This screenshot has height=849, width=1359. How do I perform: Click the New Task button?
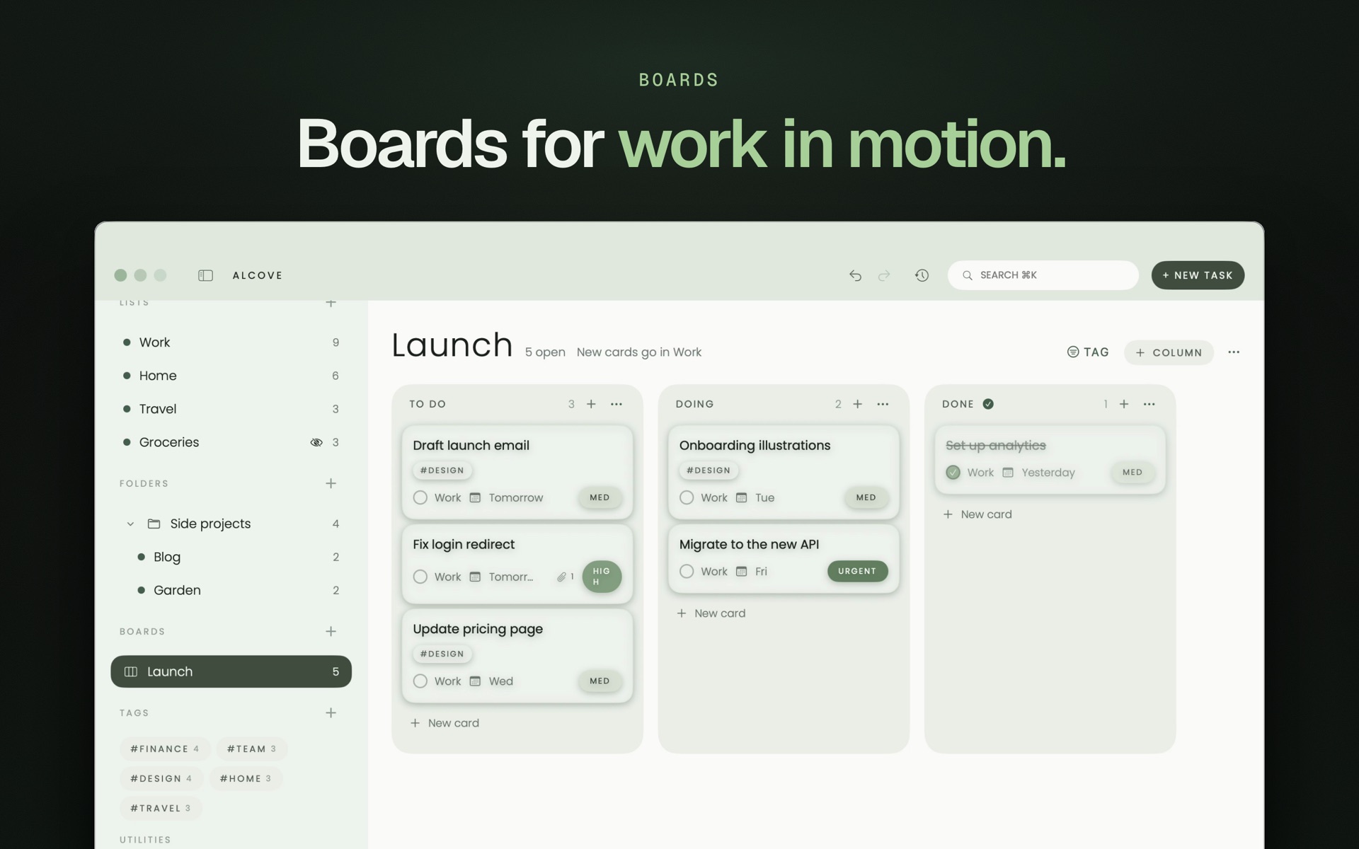click(1198, 275)
